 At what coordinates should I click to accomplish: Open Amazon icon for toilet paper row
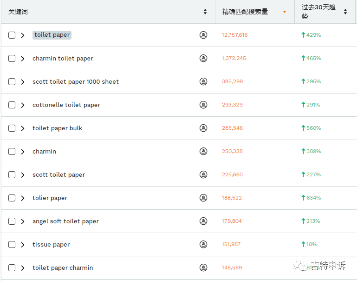click(203, 35)
